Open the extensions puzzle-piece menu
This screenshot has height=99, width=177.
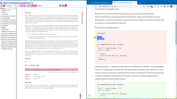(x=168, y=6)
